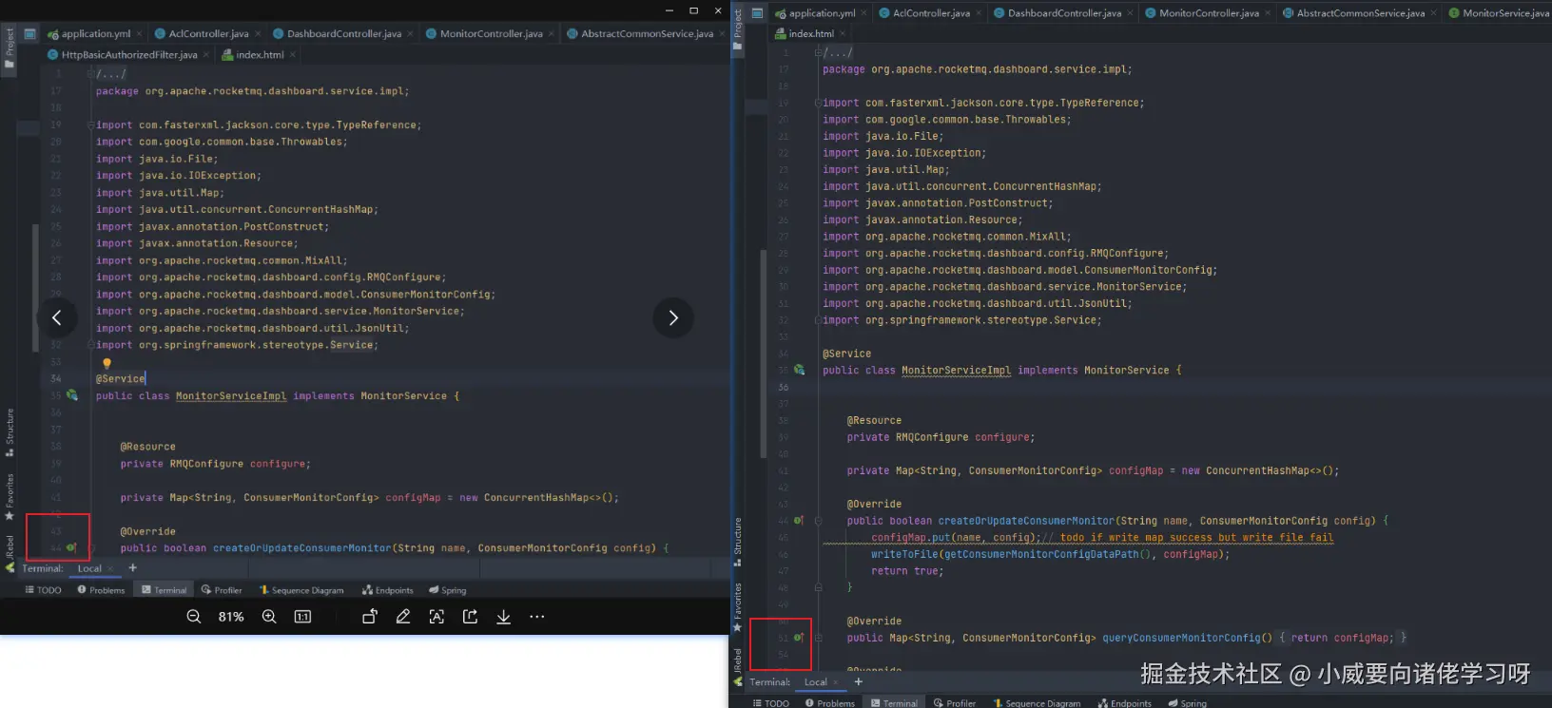This screenshot has height=708, width=1552.
Task: Toggle the Project side panel in left IDE
Action: (x=10, y=48)
